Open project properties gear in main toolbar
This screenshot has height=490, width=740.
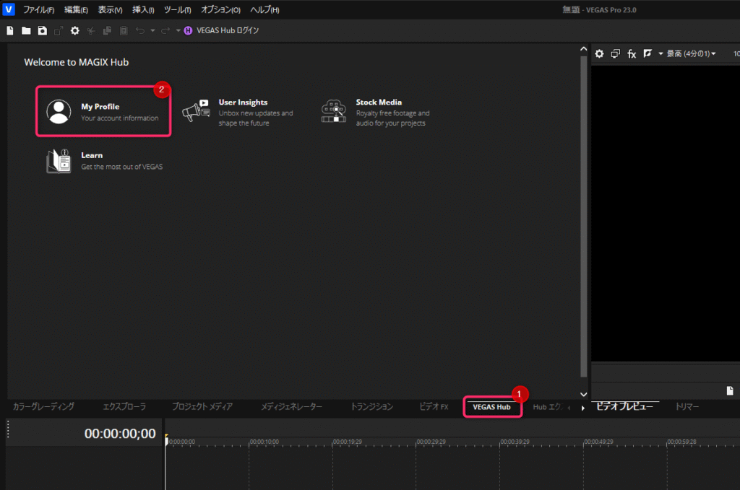74,30
